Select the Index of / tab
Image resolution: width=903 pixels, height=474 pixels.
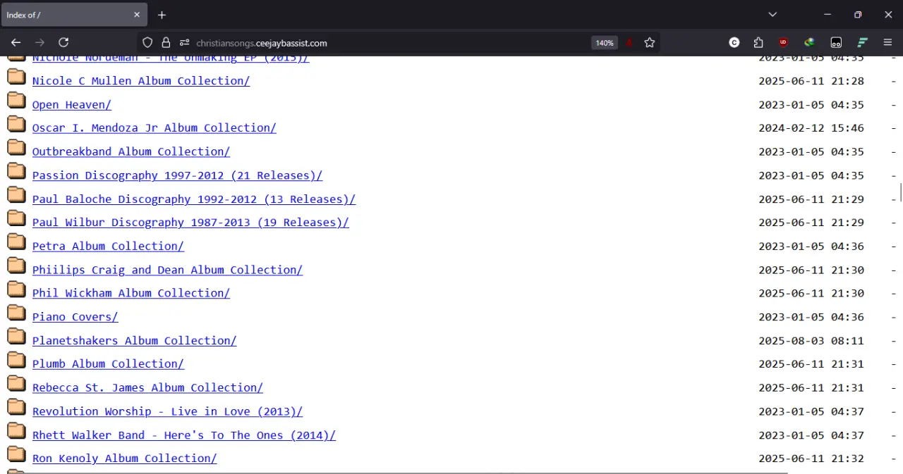(73, 15)
